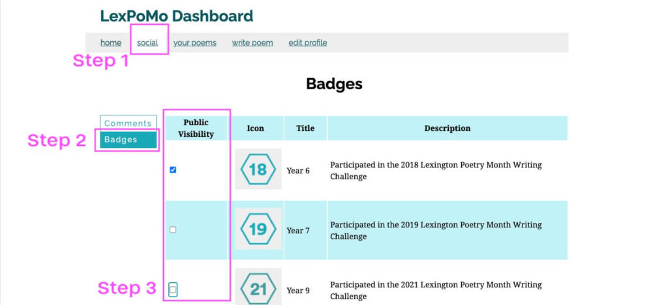
Task: Switch to the Comments tab
Action: pos(129,123)
